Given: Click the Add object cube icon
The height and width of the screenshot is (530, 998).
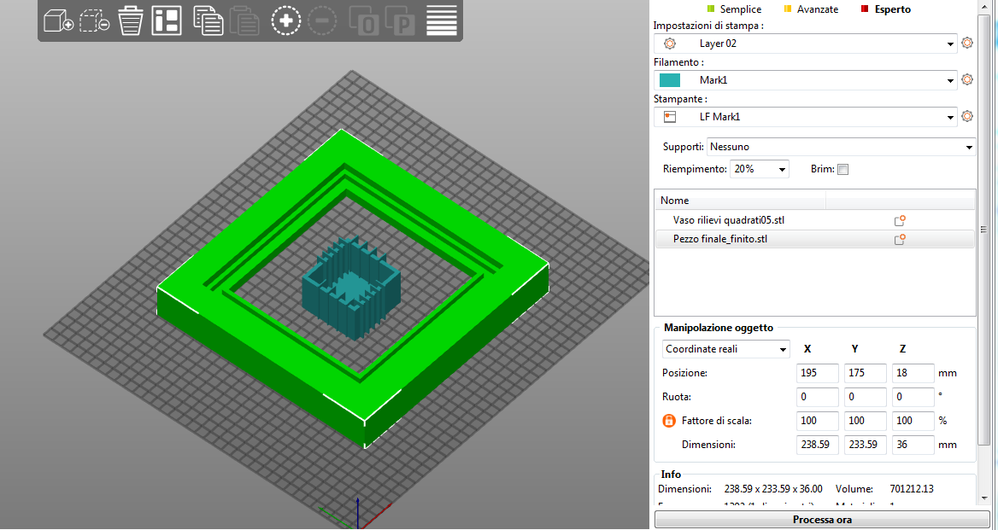Looking at the screenshot, I should pyautogui.click(x=58, y=21).
